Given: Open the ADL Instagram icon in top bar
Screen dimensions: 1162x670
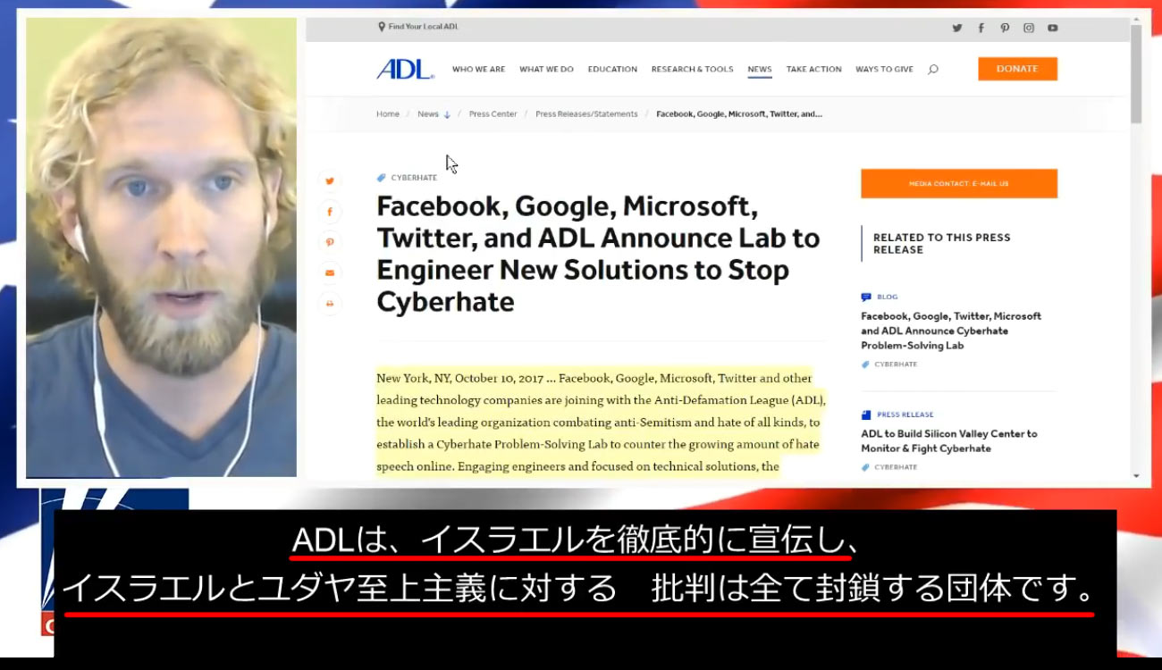Looking at the screenshot, I should click(x=1029, y=28).
